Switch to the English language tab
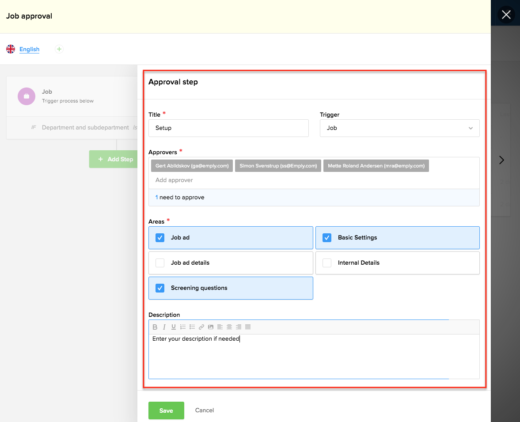Image resolution: width=520 pixels, height=422 pixels. 29,49
